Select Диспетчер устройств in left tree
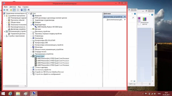 coord(18,29)
